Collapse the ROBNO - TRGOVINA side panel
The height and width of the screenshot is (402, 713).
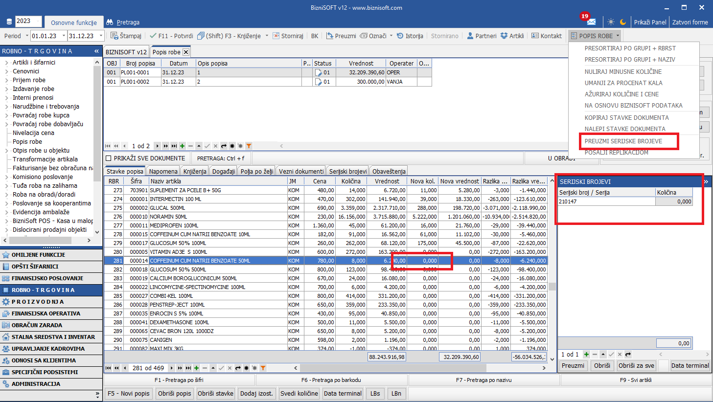tap(96, 51)
